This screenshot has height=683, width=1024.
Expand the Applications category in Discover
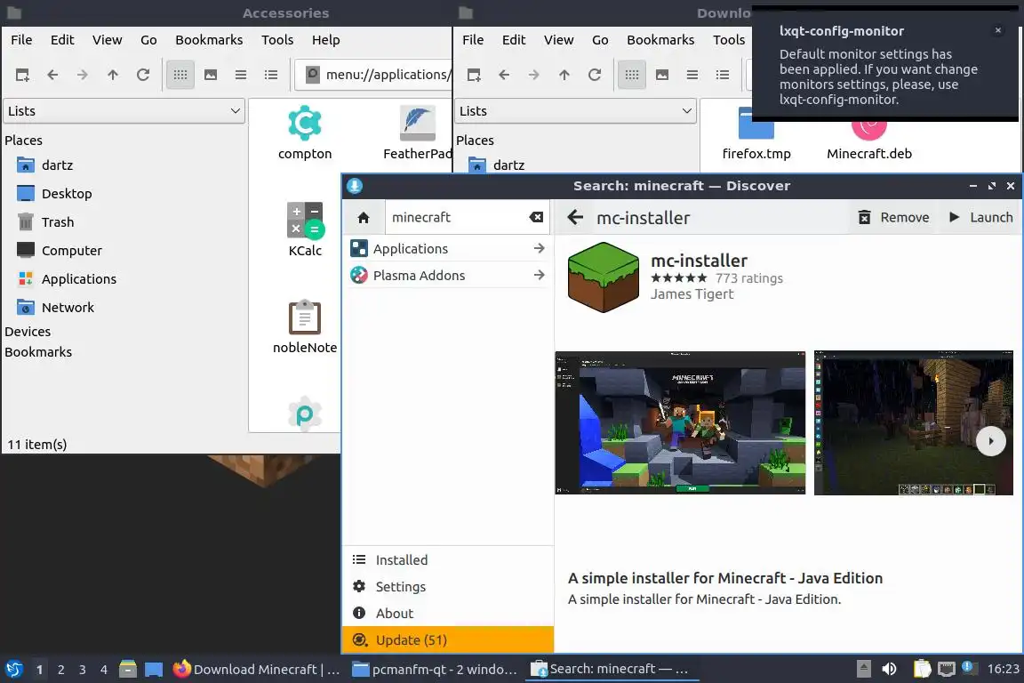pyautogui.click(x=448, y=249)
